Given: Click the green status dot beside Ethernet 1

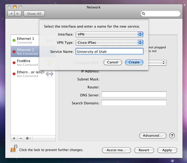Looking at the screenshot, I should 14,40.
